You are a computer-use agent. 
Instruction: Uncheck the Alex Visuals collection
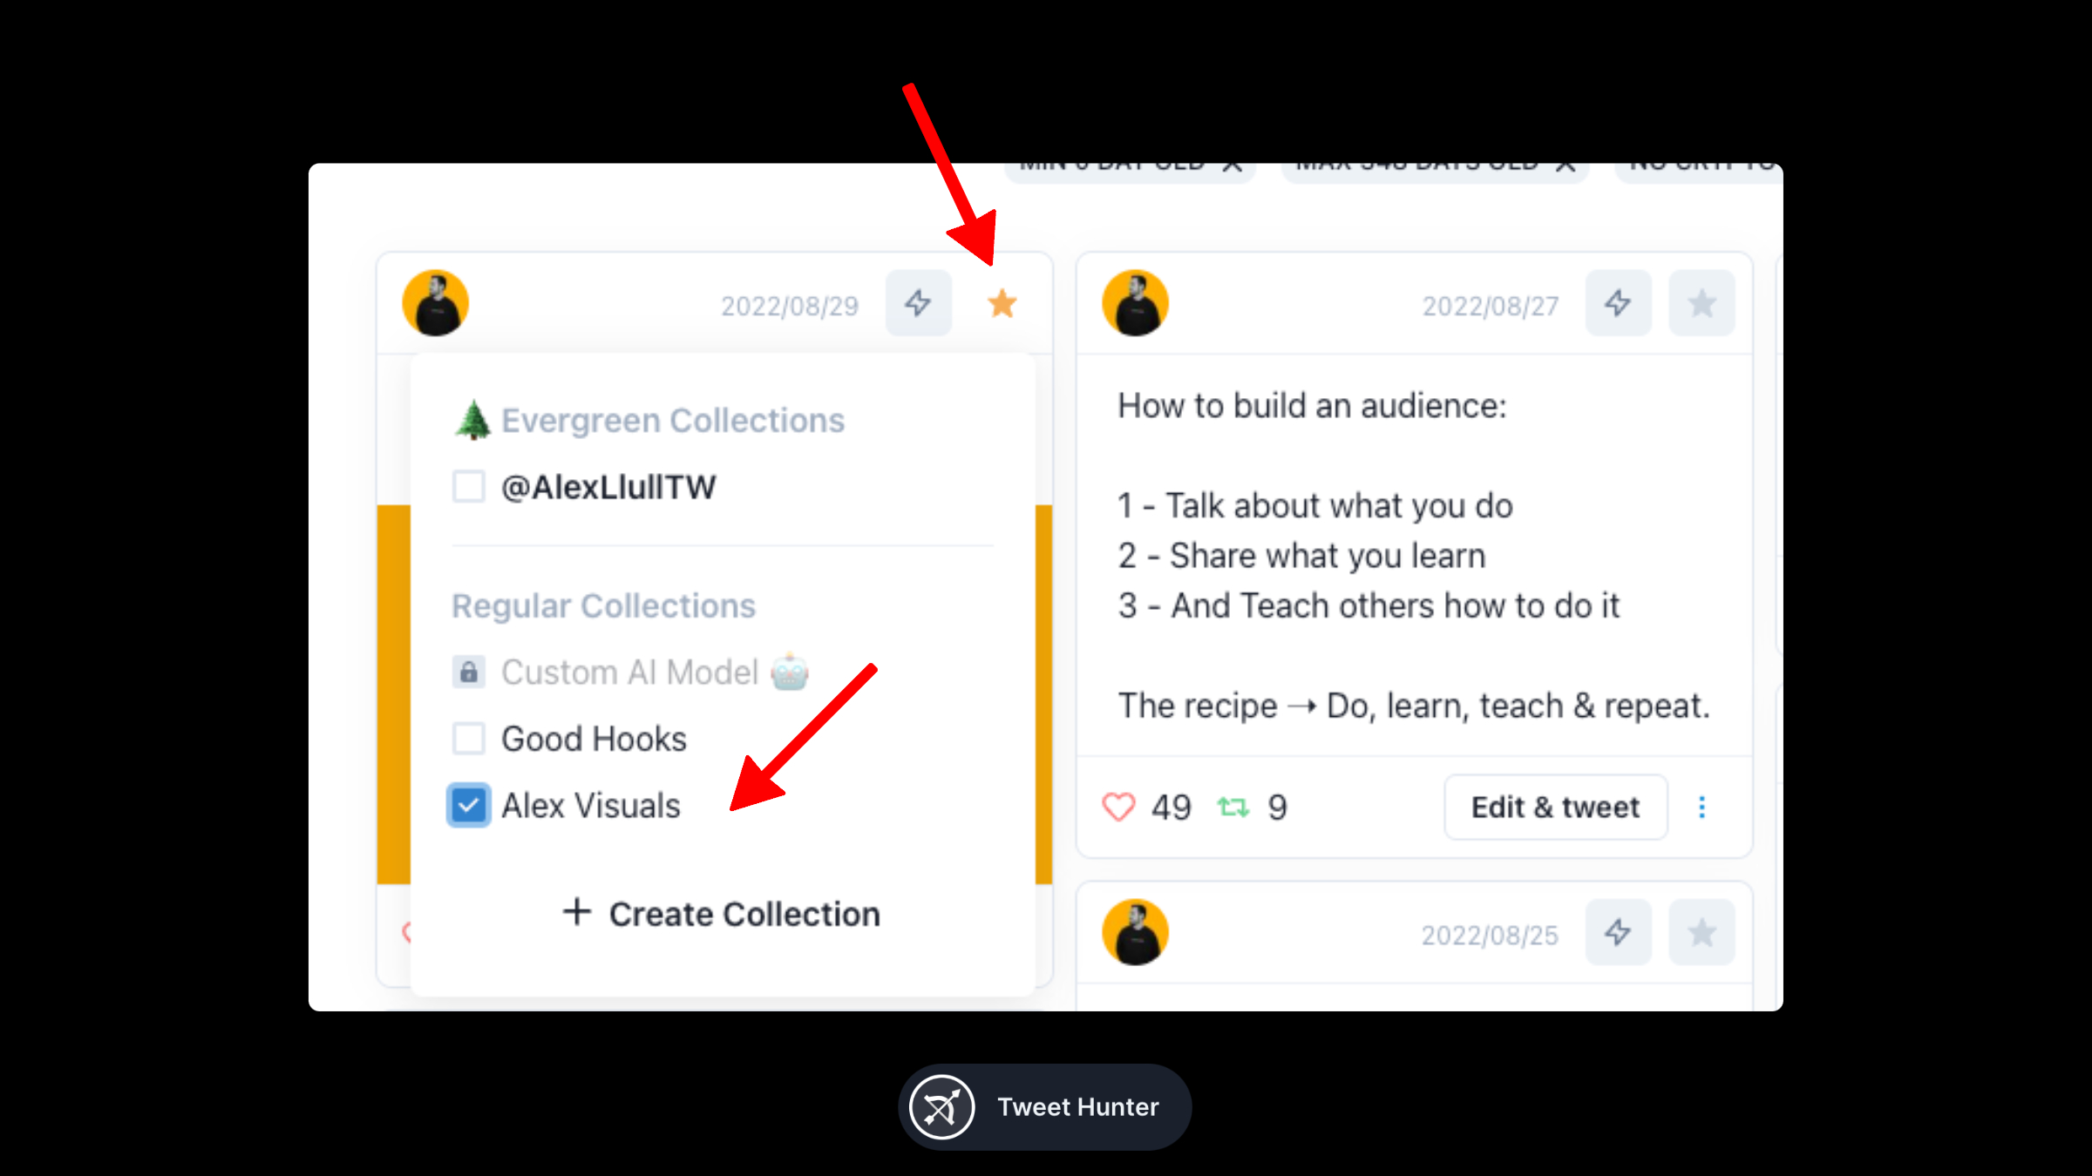tap(469, 806)
